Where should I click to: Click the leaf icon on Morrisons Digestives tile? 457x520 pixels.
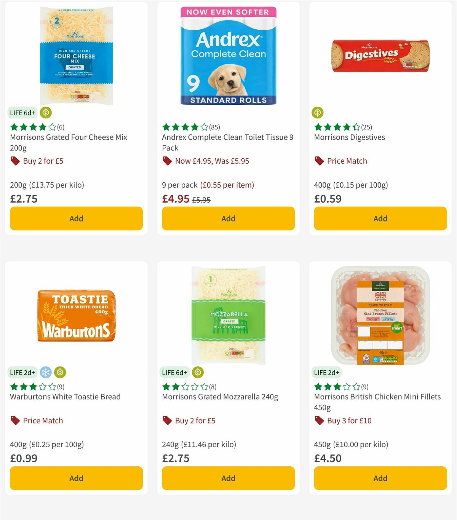318,113
